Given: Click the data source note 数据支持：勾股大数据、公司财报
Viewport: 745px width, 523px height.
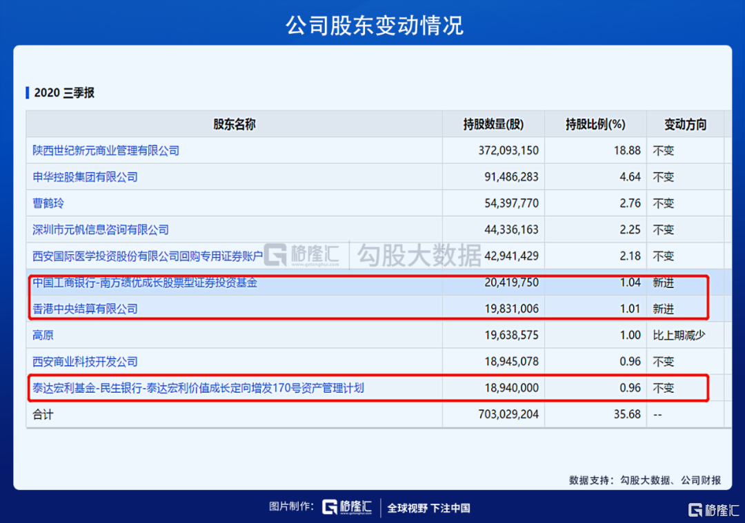Looking at the screenshot, I should pyautogui.click(x=645, y=480).
